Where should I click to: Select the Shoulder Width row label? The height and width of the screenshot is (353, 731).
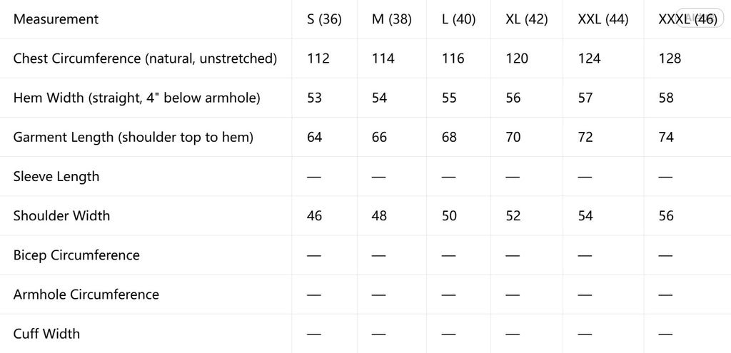(61, 215)
